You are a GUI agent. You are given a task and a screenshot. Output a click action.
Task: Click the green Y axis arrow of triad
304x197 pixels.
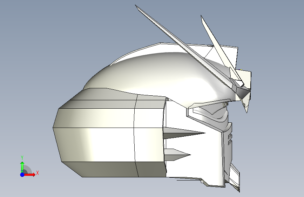coord(22,167)
